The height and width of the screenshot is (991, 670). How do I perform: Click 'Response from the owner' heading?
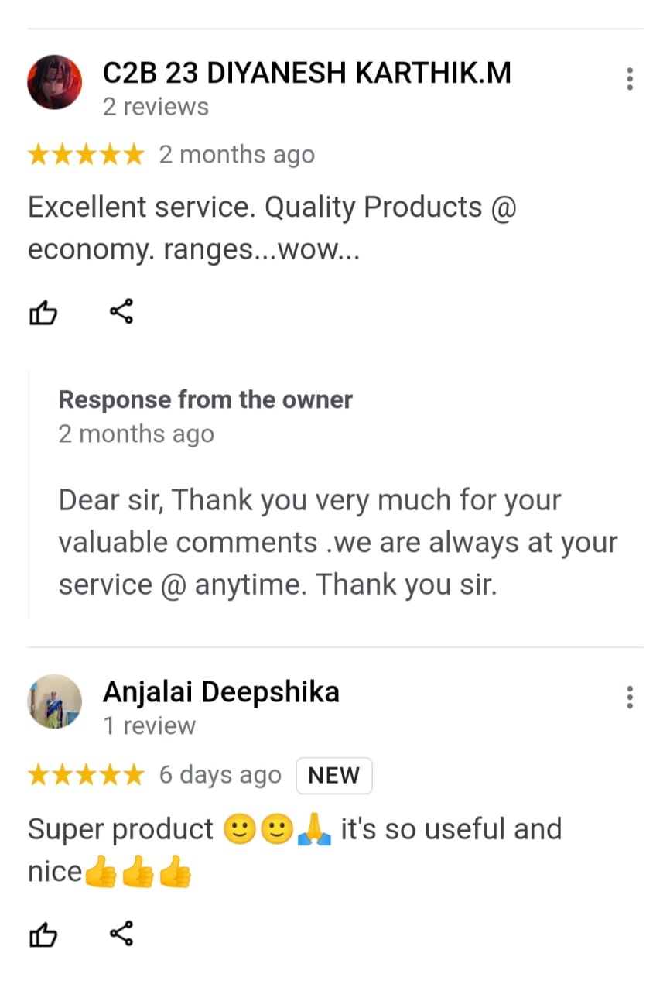point(206,400)
